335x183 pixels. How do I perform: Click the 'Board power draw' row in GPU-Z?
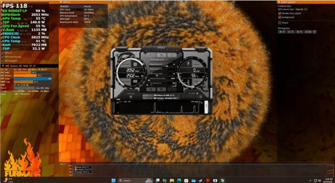(x=83, y=22)
